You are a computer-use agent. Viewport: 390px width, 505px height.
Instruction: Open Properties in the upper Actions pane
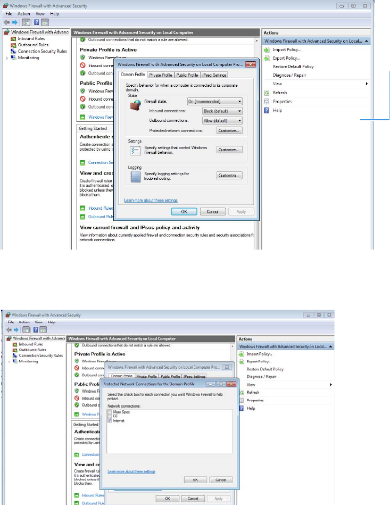(282, 102)
